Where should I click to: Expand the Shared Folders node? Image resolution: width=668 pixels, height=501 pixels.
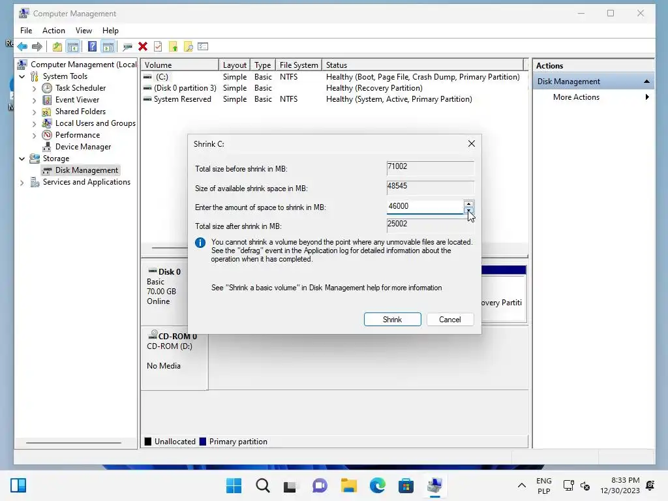(34, 112)
